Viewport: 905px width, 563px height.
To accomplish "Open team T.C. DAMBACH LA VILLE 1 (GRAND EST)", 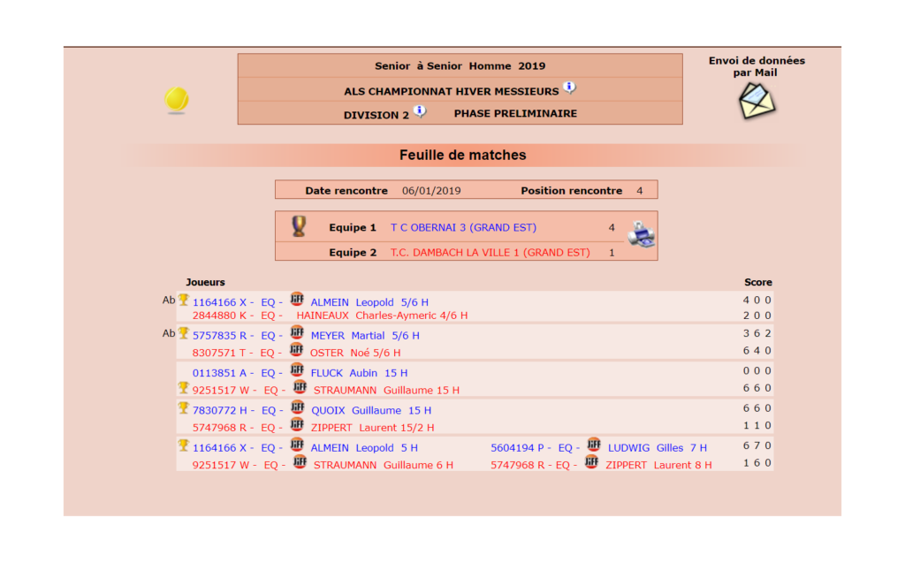I will pyautogui.click(x=490, y=253).
